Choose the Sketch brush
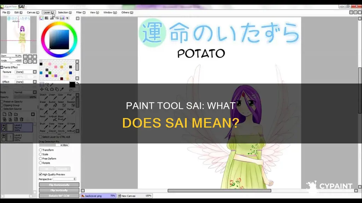Image resolution: width=362 pixels, height=203 pixels. pyautogui.click(x=45, y=97)
